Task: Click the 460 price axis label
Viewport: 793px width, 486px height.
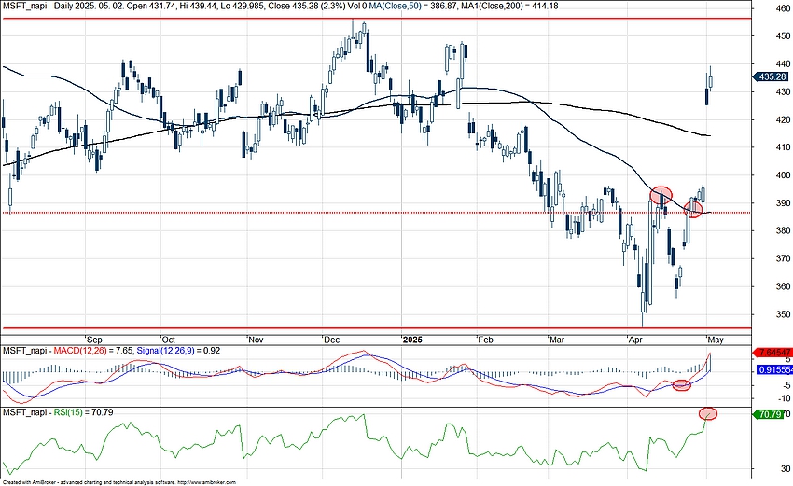Action: (x=784, y=8)
